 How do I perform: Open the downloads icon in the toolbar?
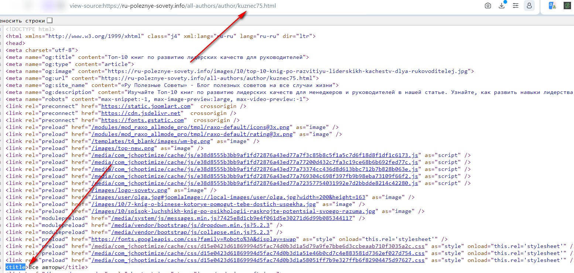click(502, 6)
